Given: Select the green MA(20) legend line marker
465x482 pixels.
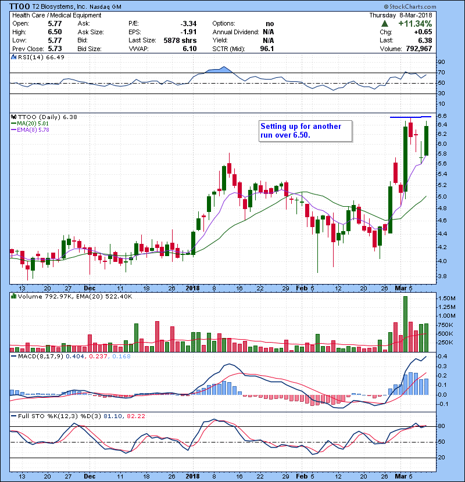Looking at the screenshot, I should tap(13, 124).
